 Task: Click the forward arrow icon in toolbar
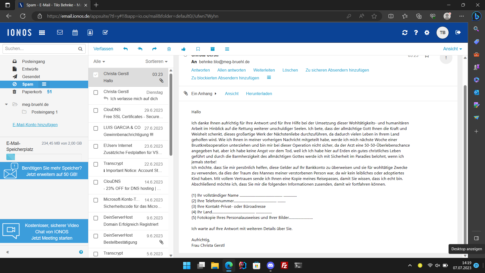[154, 49]
